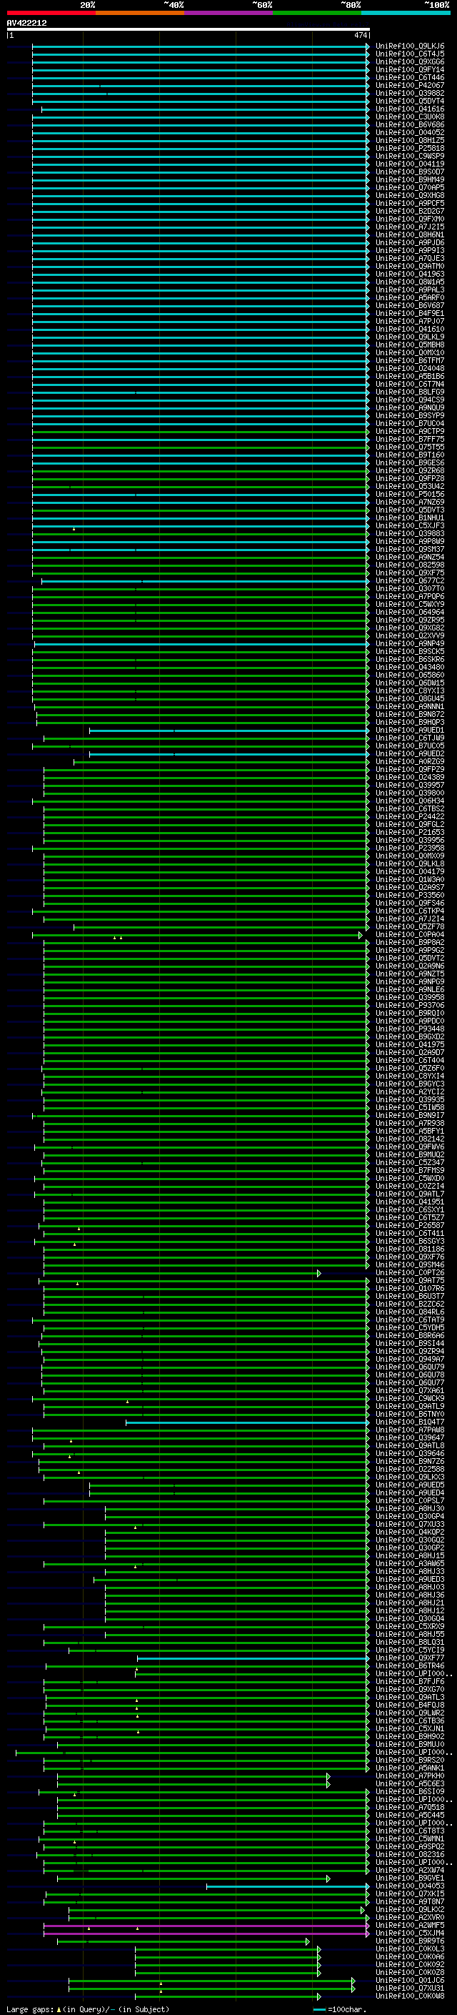Select the hit label UniRef100_Q8H6N1
Screen dimensions: 457x2015
coord(409,234)
